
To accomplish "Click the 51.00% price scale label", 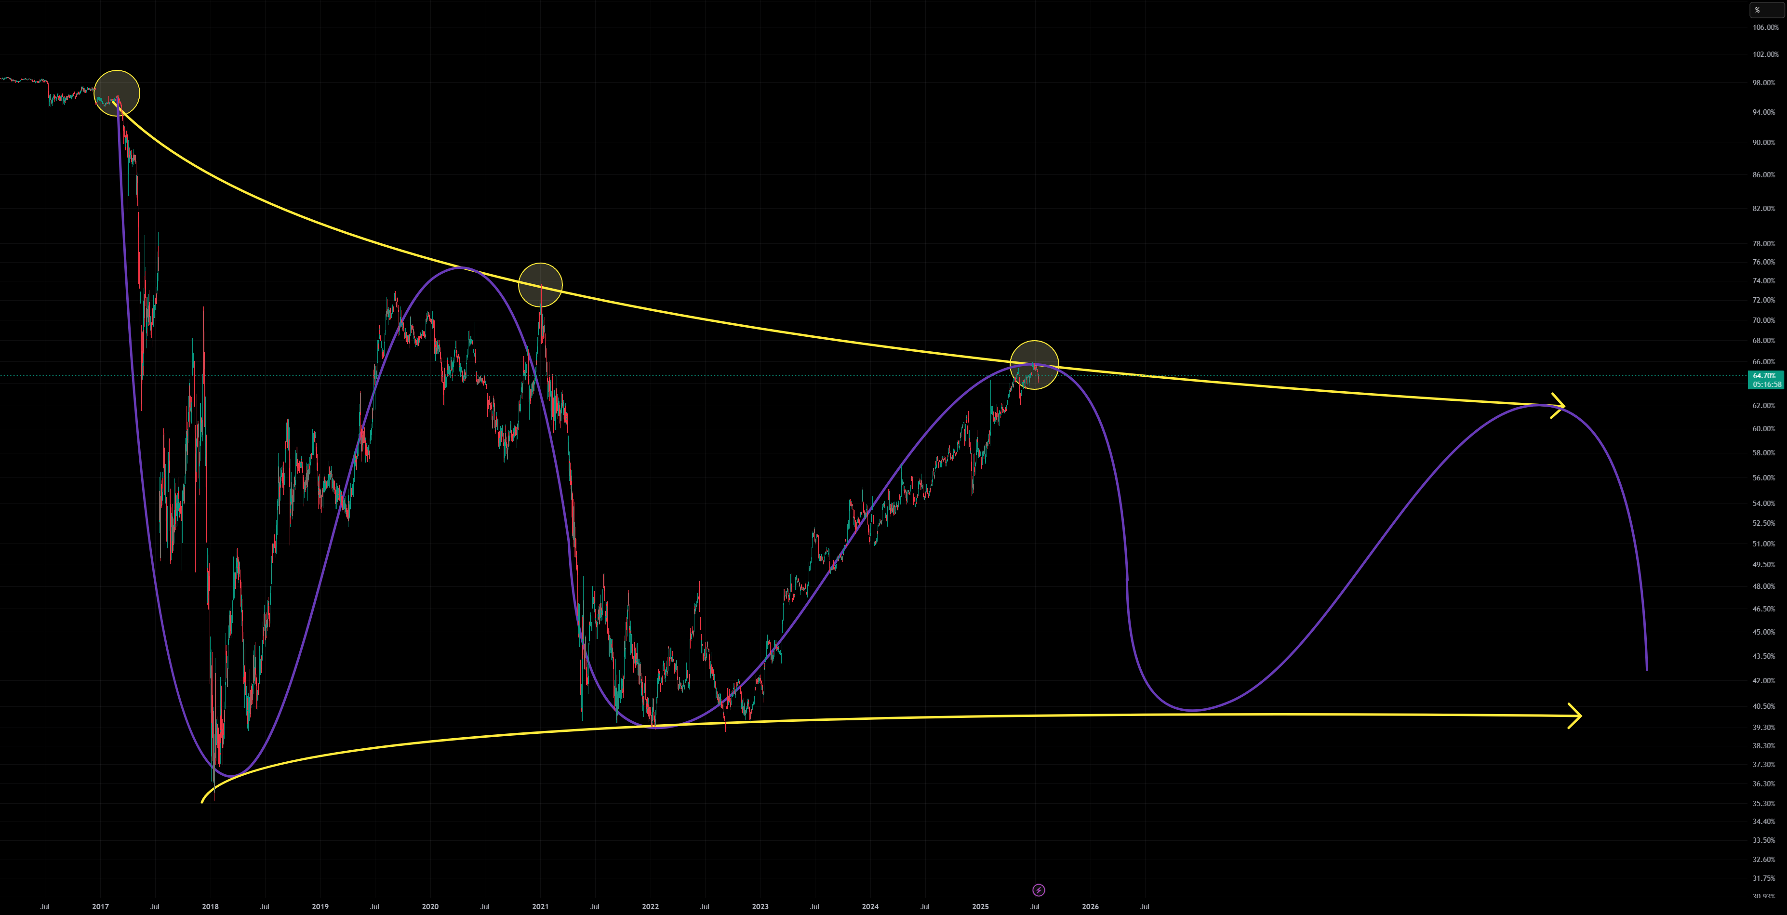I will tap(1763, 544).
